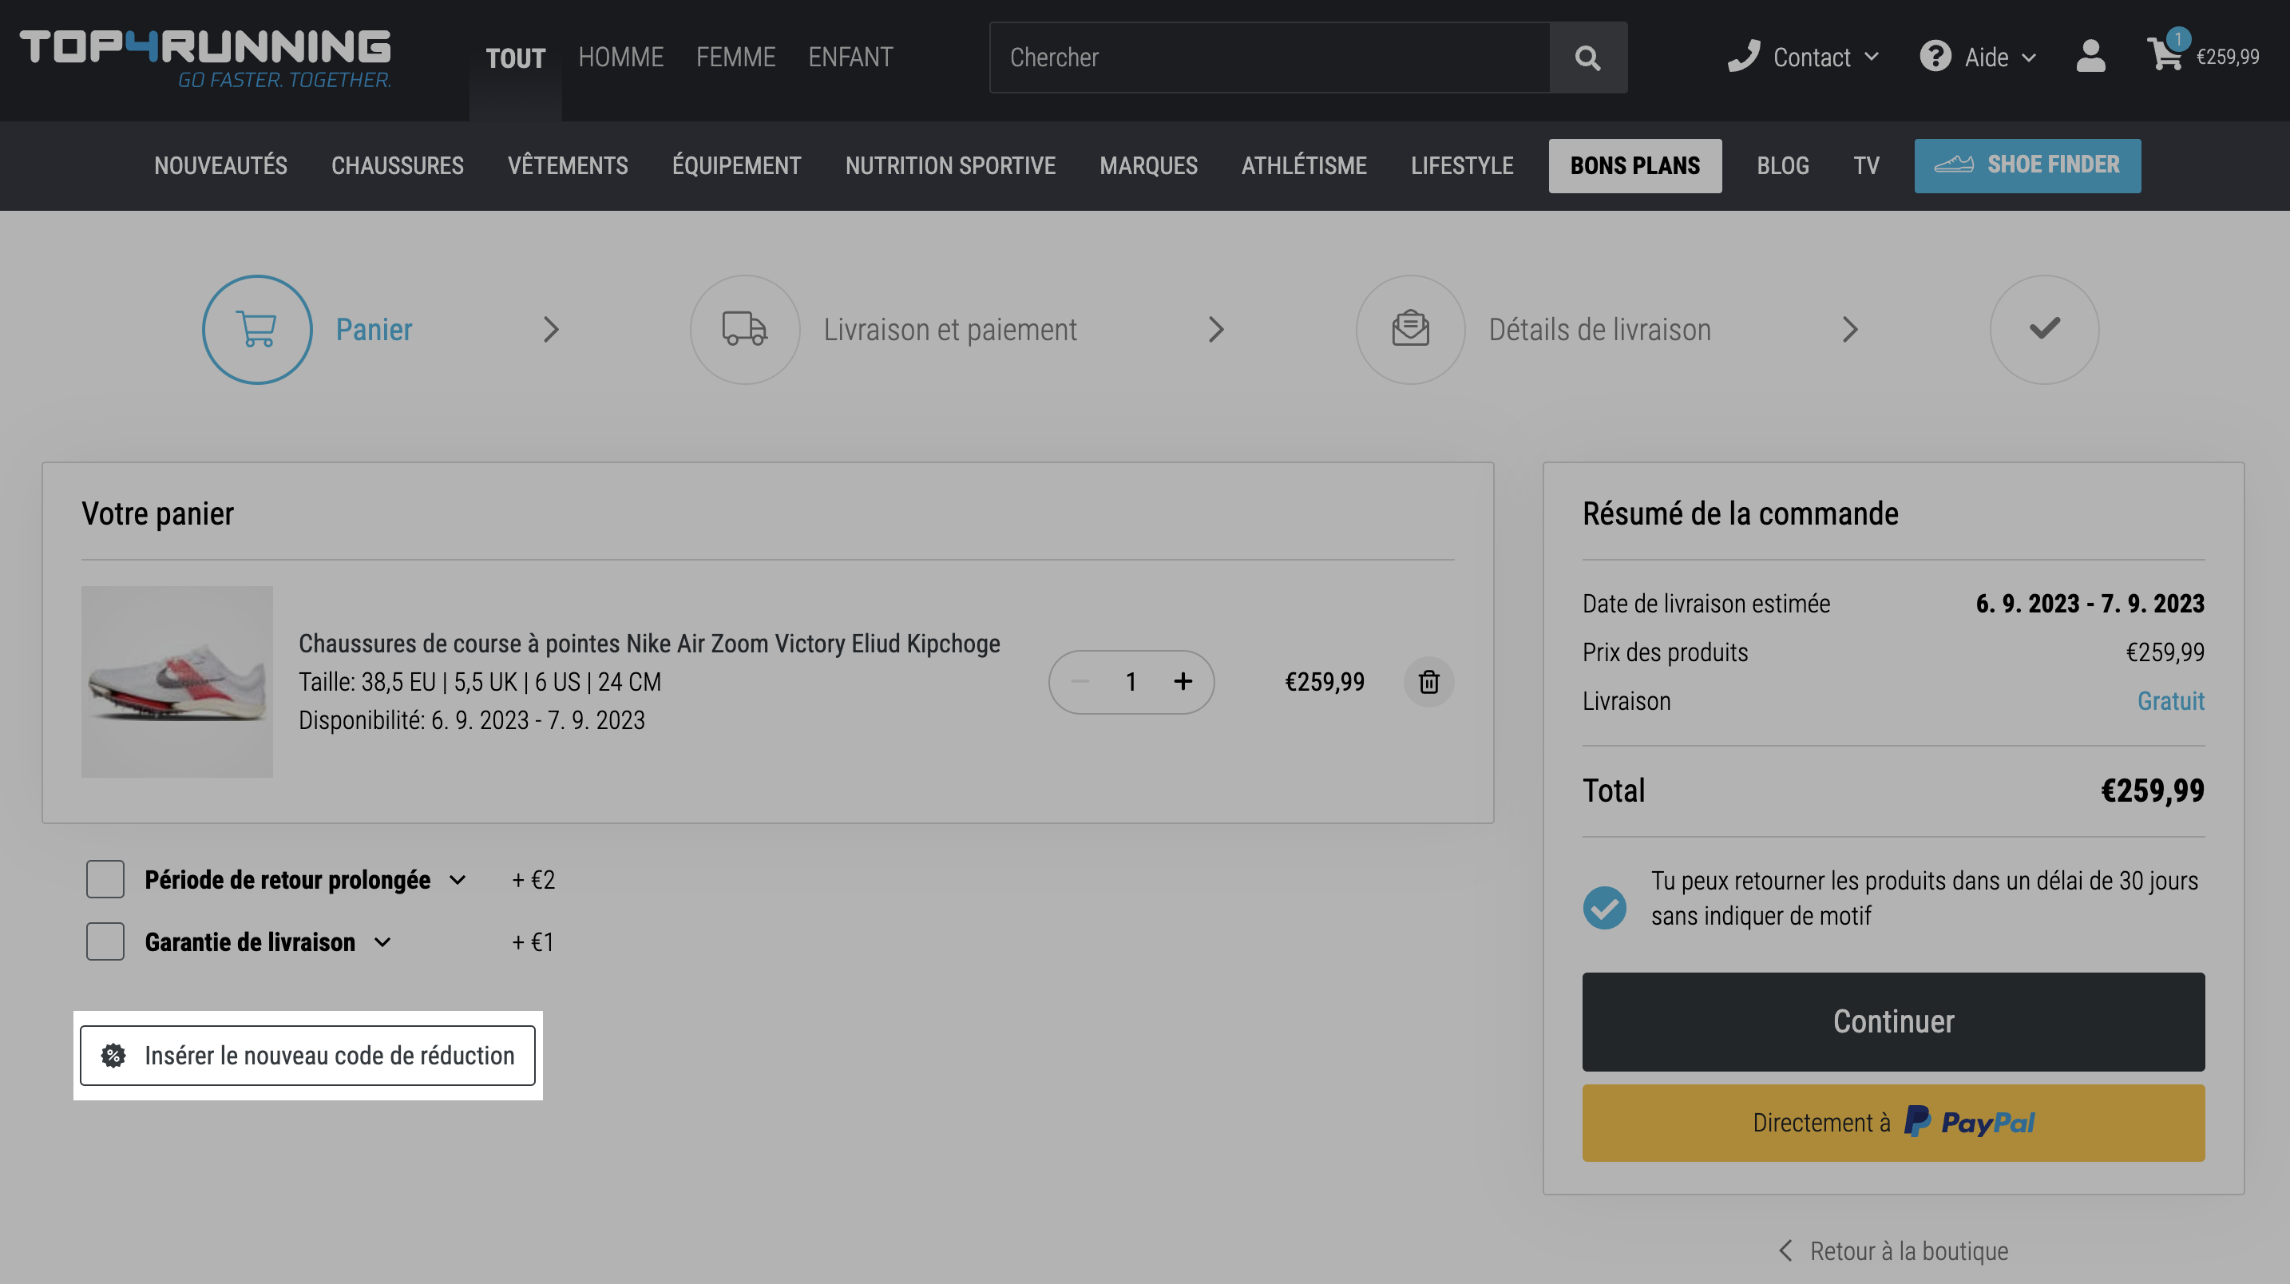Viewport: 2290px width, 1284px height.
Task: Click the Total amount €259,99
Action: [2152, 791]
